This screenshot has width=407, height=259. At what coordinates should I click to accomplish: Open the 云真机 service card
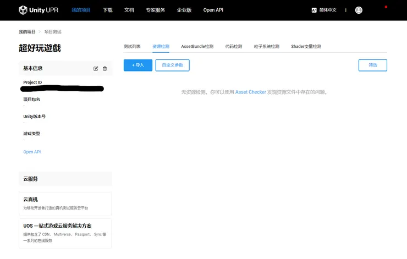tap(65, 203)
